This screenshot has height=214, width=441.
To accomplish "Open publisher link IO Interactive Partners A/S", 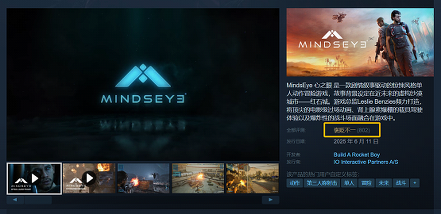I will [x=366, y=162].
